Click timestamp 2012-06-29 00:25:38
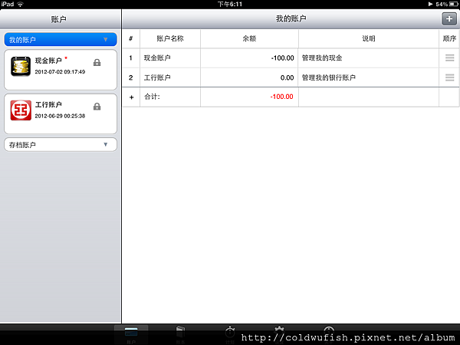The height and width of the screenshot is (345, 460). coord(60,116)
